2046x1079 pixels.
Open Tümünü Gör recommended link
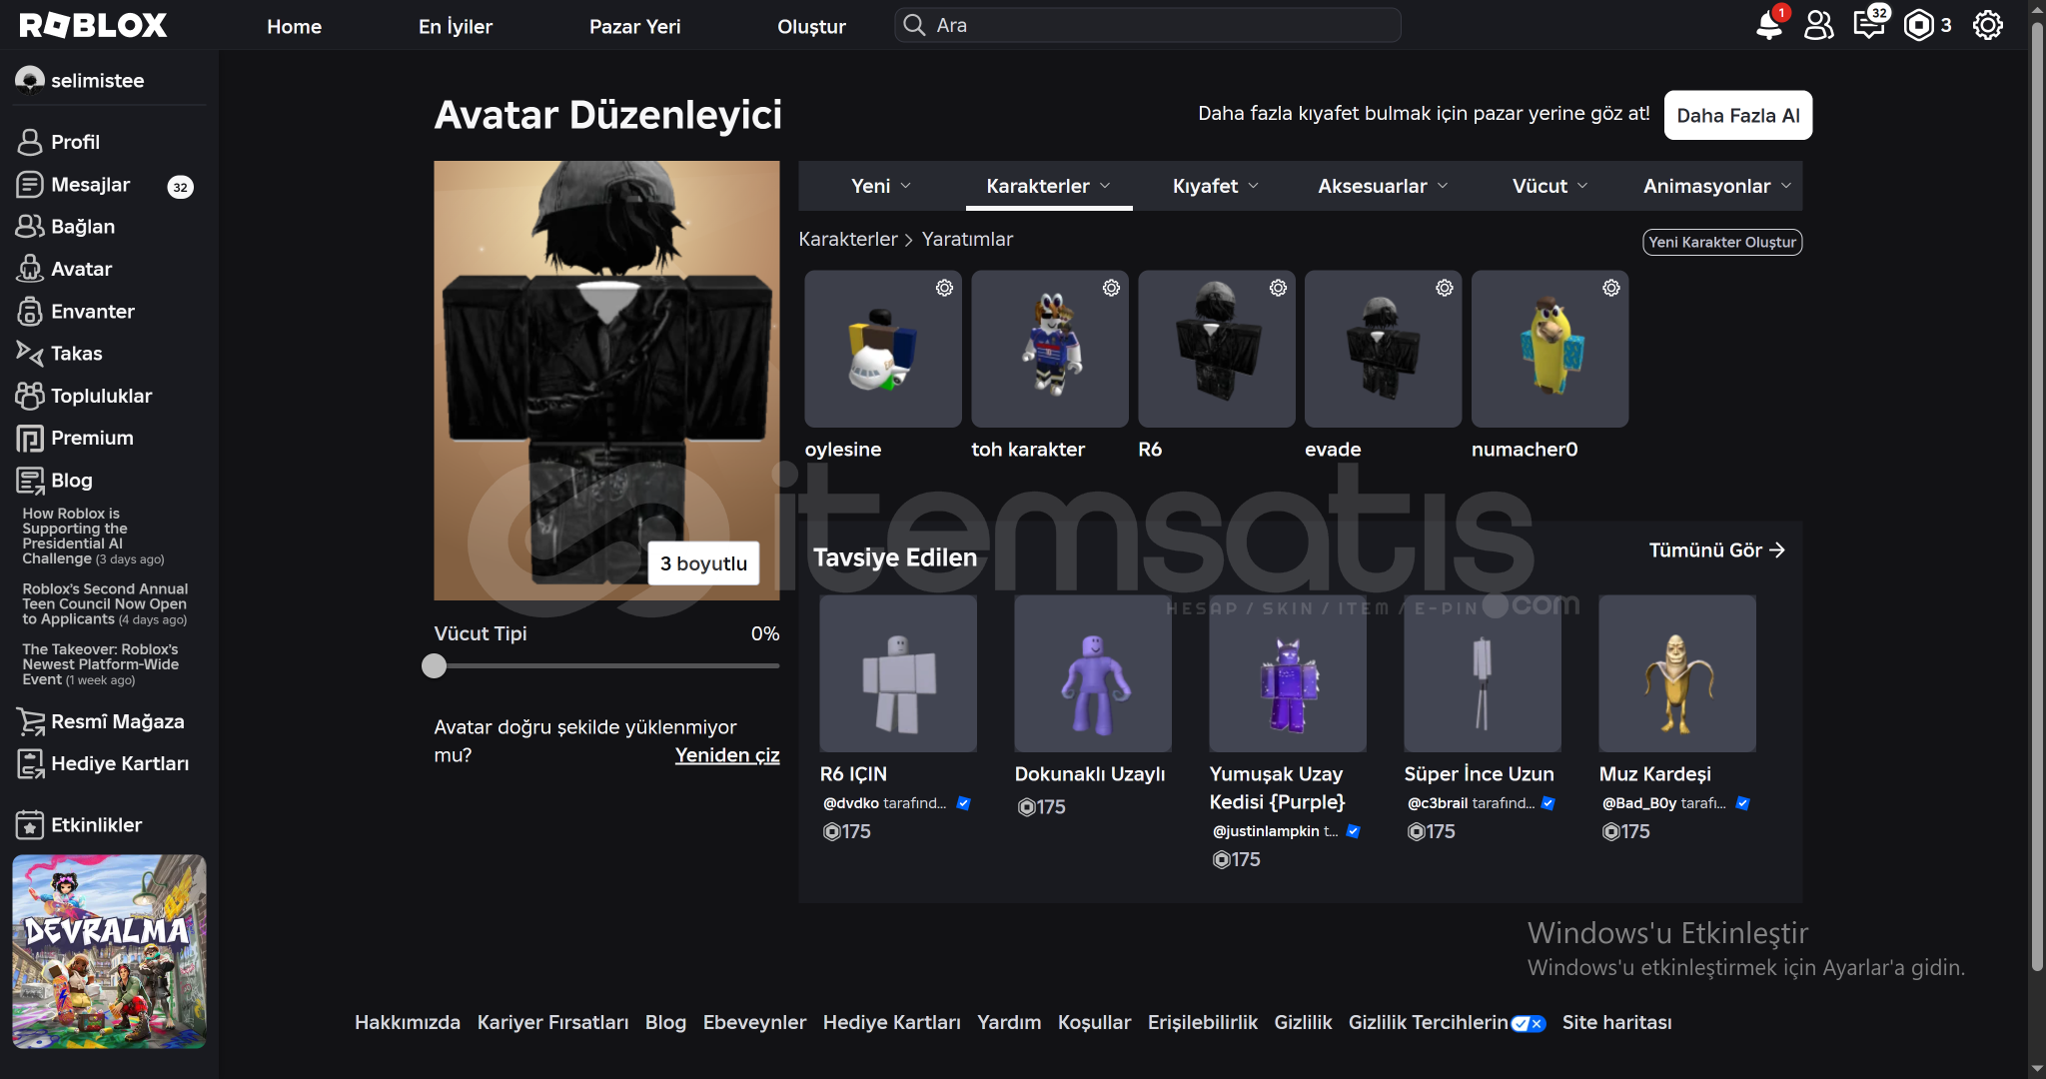1716,550
